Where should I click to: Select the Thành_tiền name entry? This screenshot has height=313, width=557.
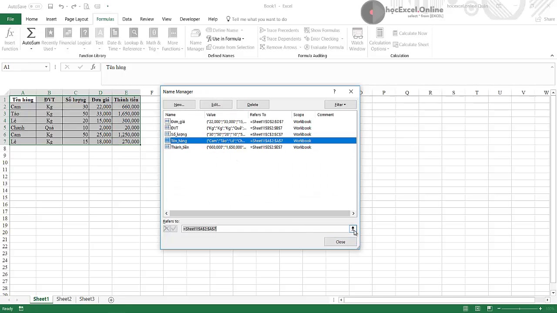tap(180, 147)
